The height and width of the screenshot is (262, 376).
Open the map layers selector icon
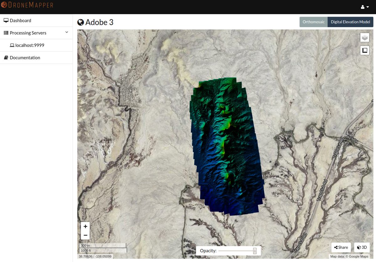(x=364, y=37)
